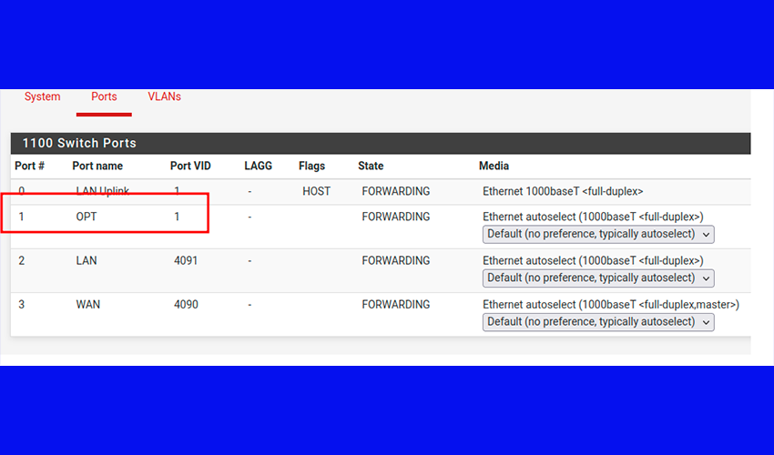
Task: Click the Port # column header
Action: (x=30, y=166)
